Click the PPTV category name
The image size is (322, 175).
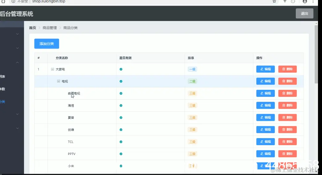click(x=72, y=154)
